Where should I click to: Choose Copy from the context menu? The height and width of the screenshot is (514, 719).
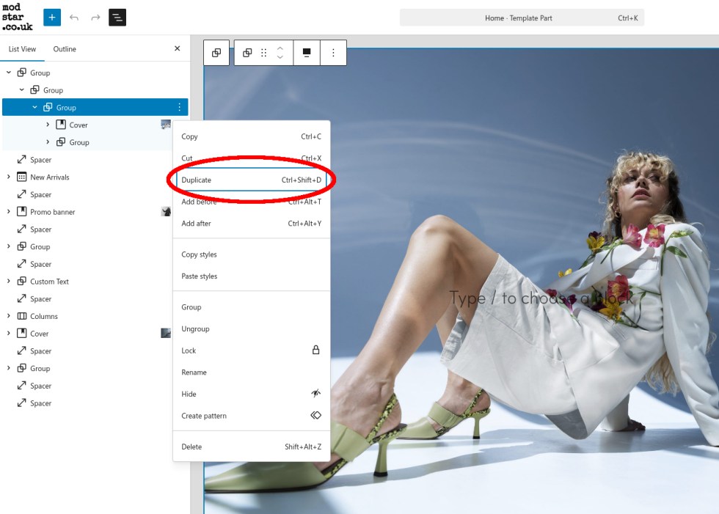pyautogui.click(x=251, y=136)
